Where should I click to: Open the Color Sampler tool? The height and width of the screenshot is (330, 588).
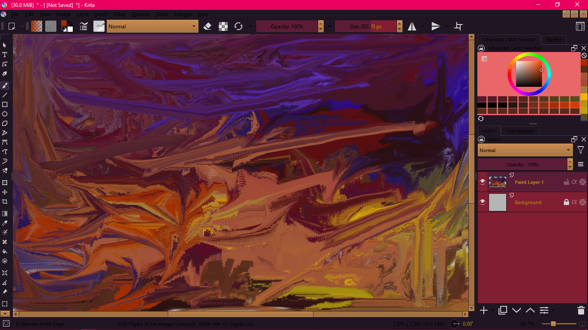pos(5,223)
